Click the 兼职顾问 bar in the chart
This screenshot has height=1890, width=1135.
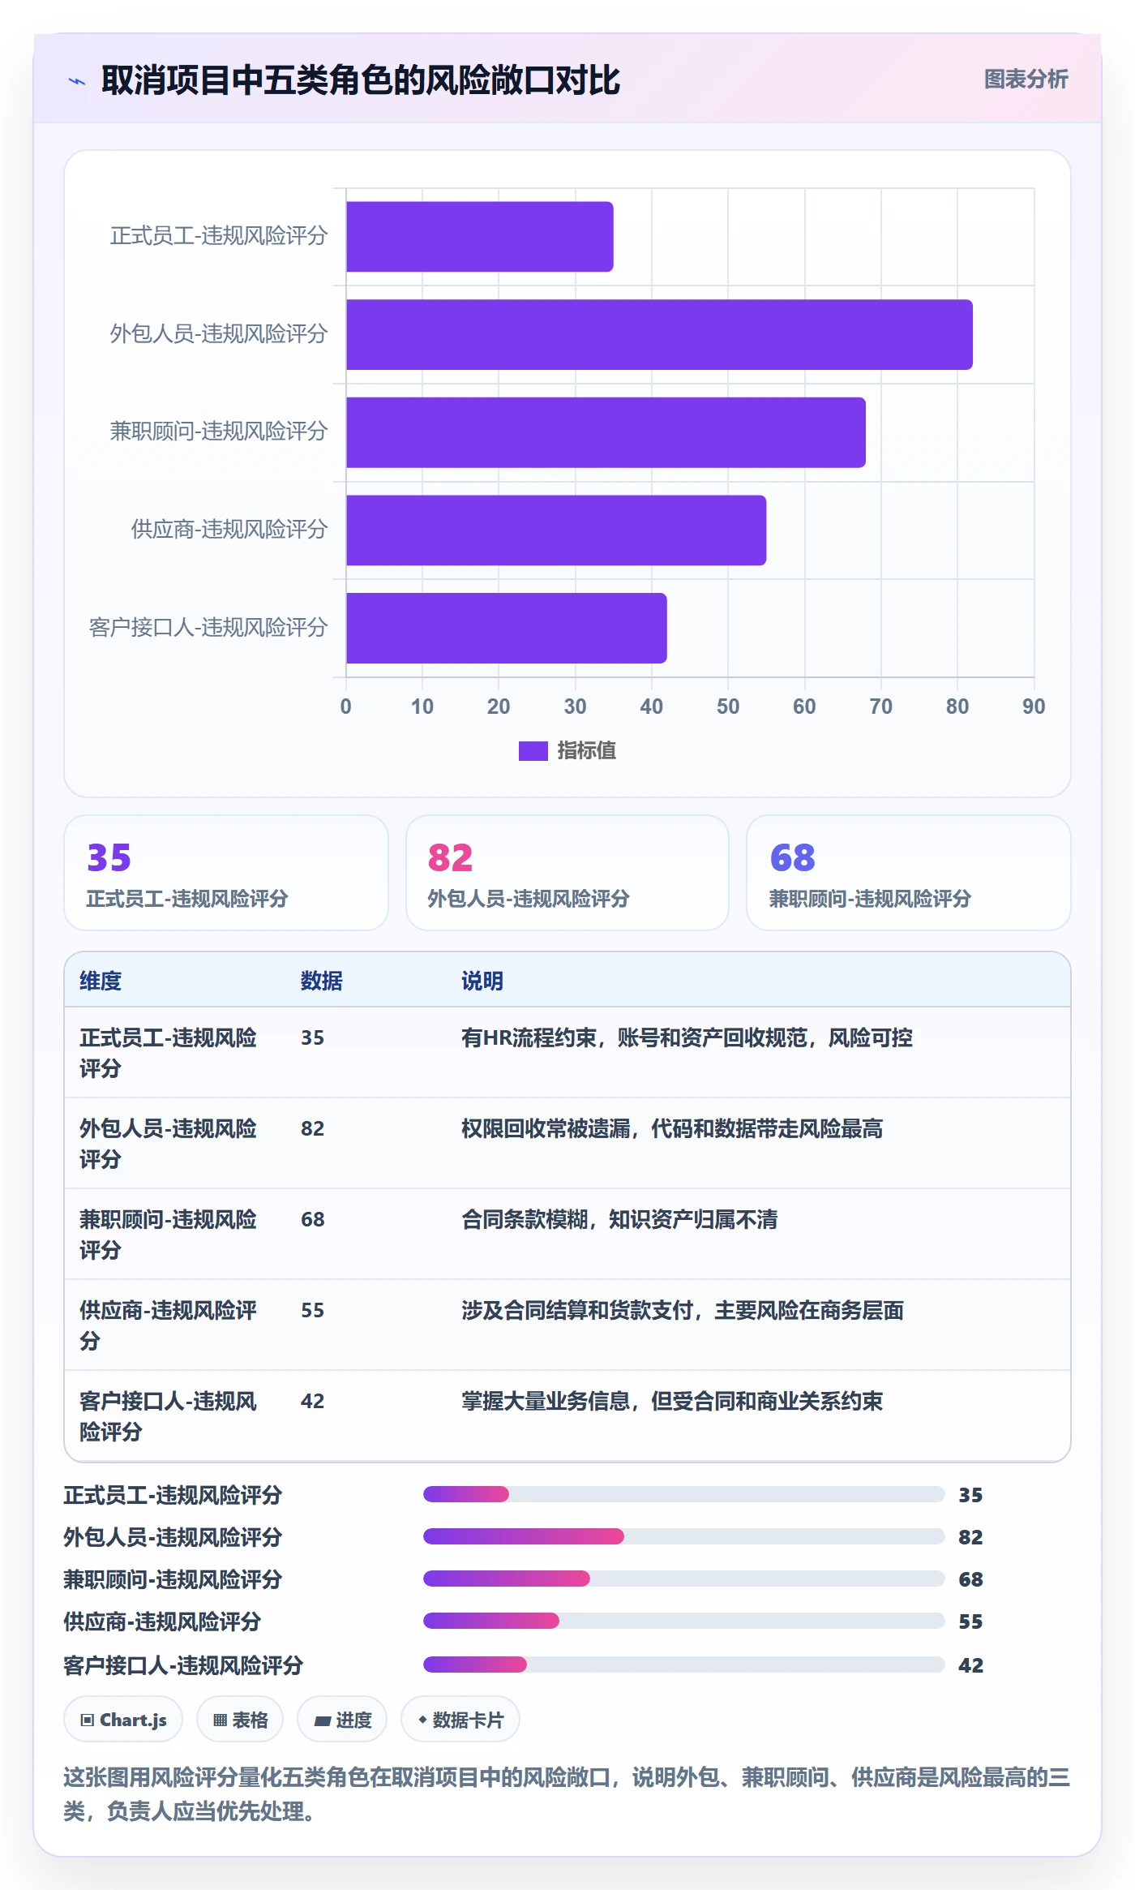click(x=606, y=432)
